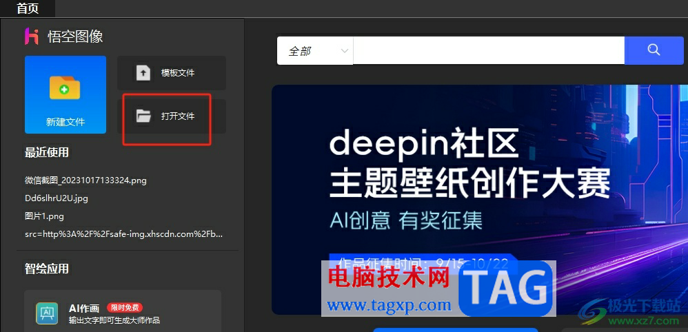Create a new file with 新建文件
Viewport: 688px width, 332px height.
pyautogui.click(x=65, y=94)
